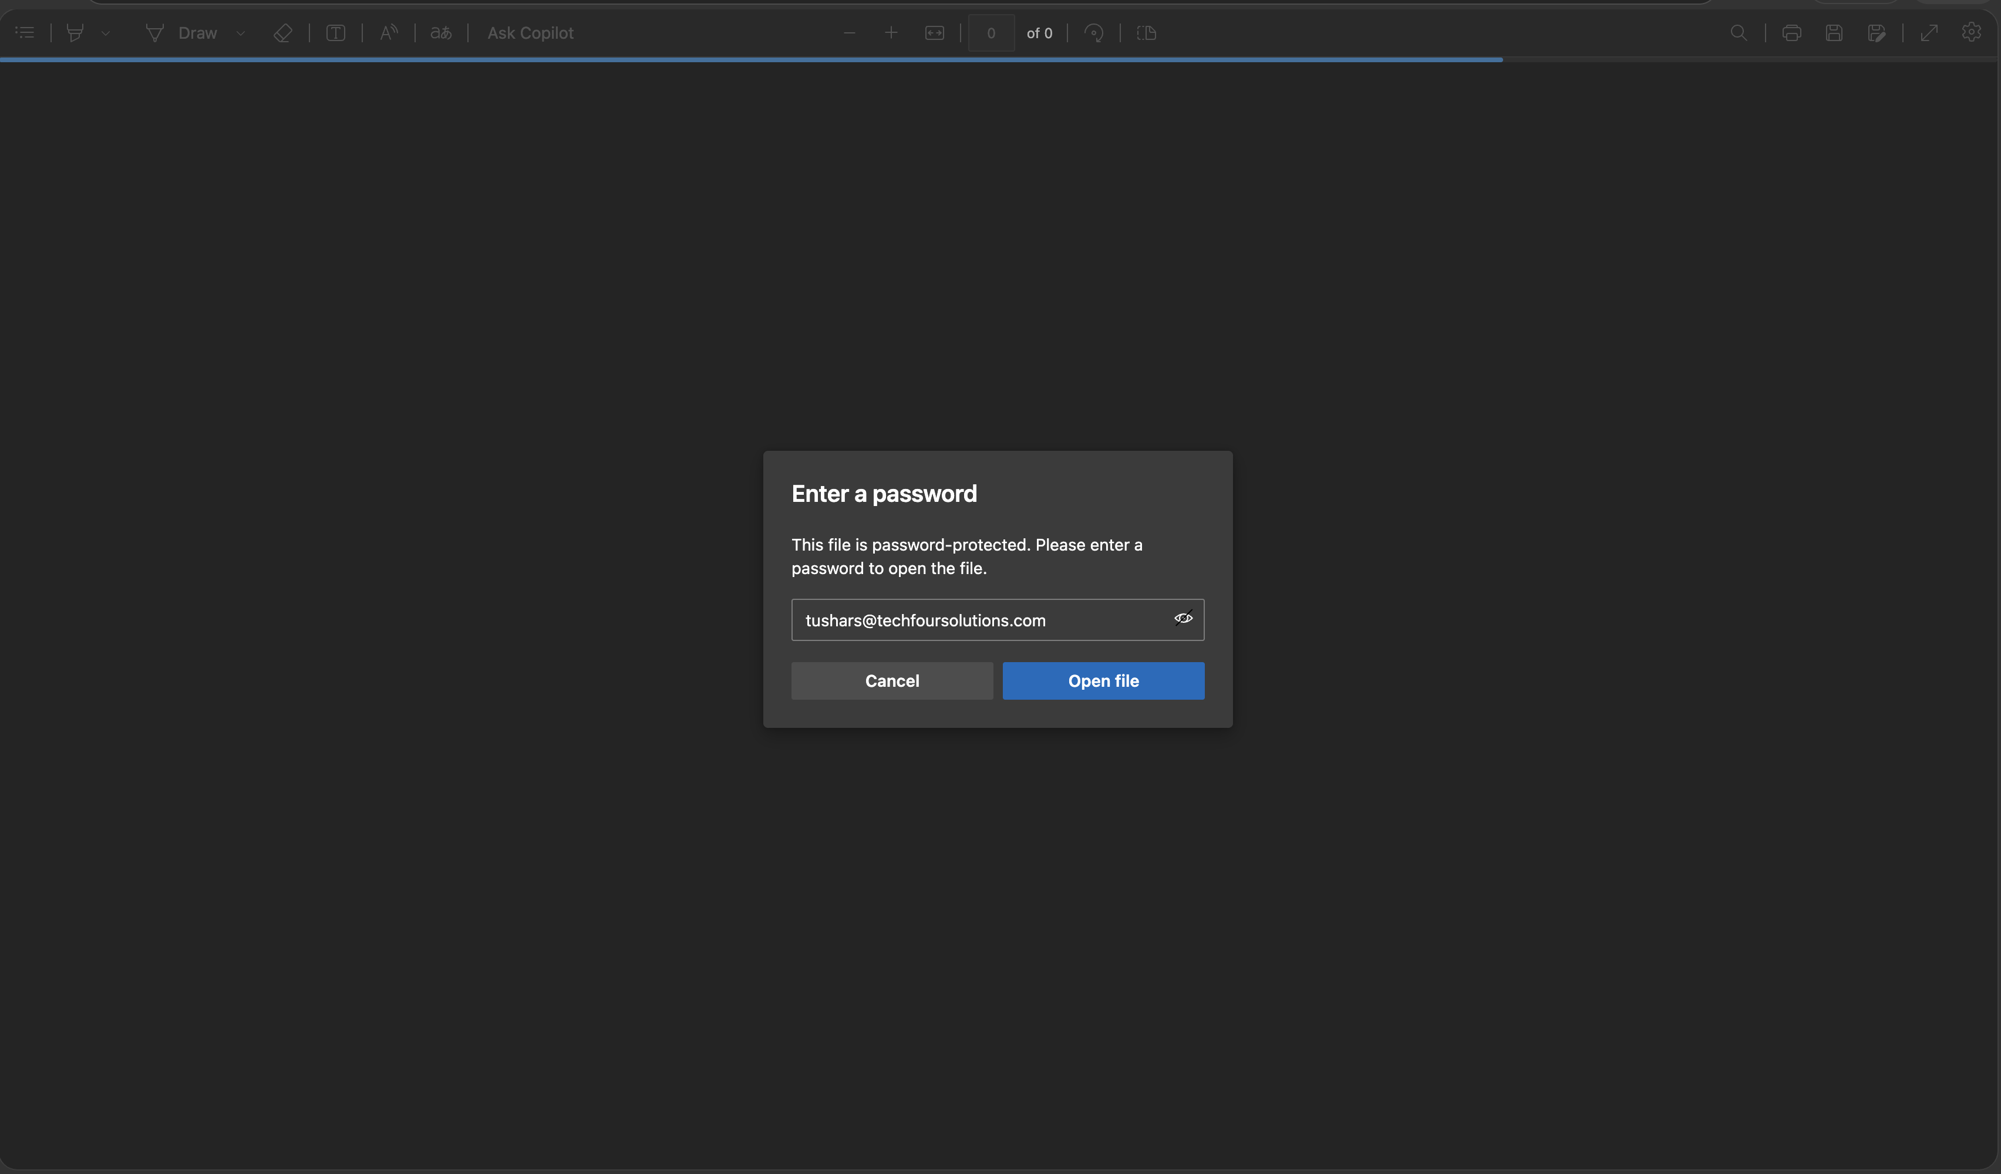Viewport: 2001px width, 1174px height.
Task: Zoom in with the plus icon
Action: click(891, 32)
